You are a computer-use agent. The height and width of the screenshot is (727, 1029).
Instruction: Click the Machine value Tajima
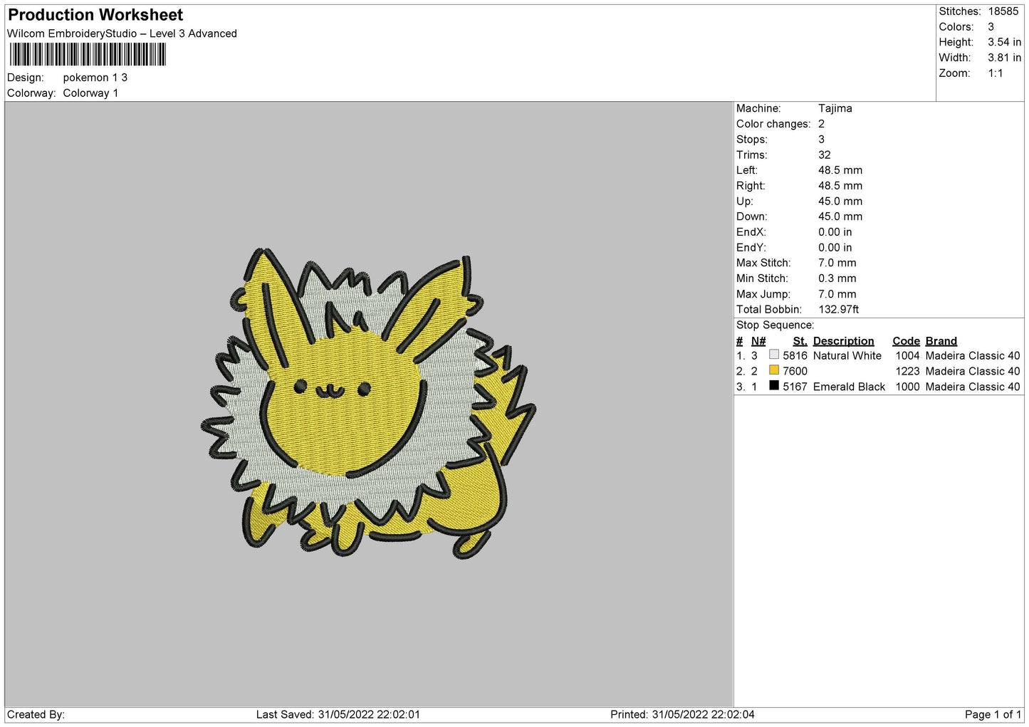pyautogui.click(x=835, y=108)
